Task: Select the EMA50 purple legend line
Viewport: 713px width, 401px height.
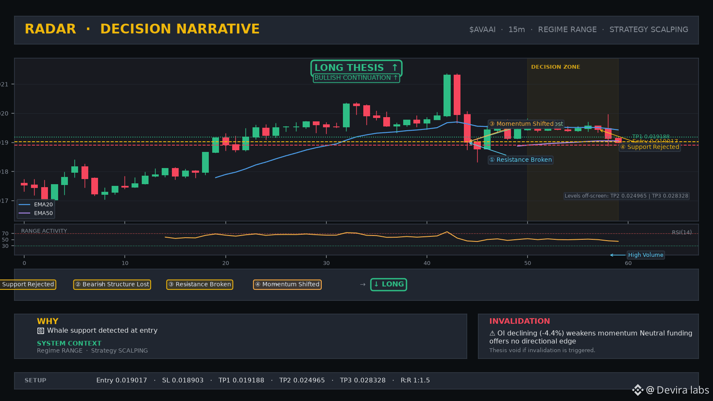Action: click(25, 213)
